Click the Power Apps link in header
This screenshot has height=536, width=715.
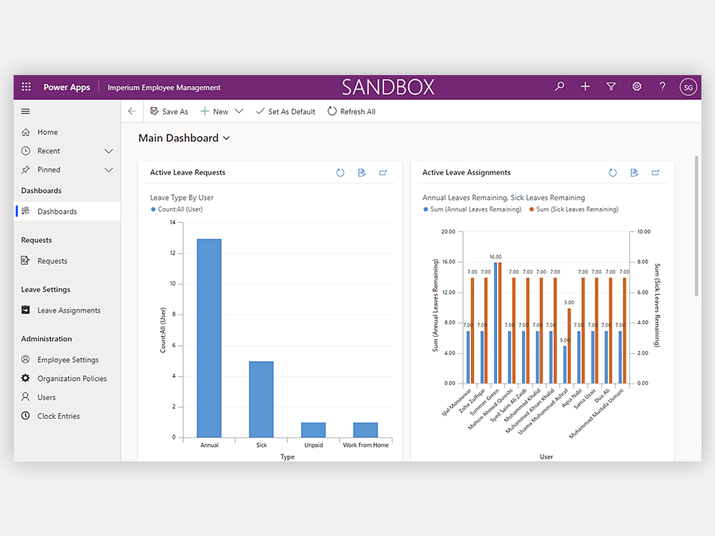point(66,87)
